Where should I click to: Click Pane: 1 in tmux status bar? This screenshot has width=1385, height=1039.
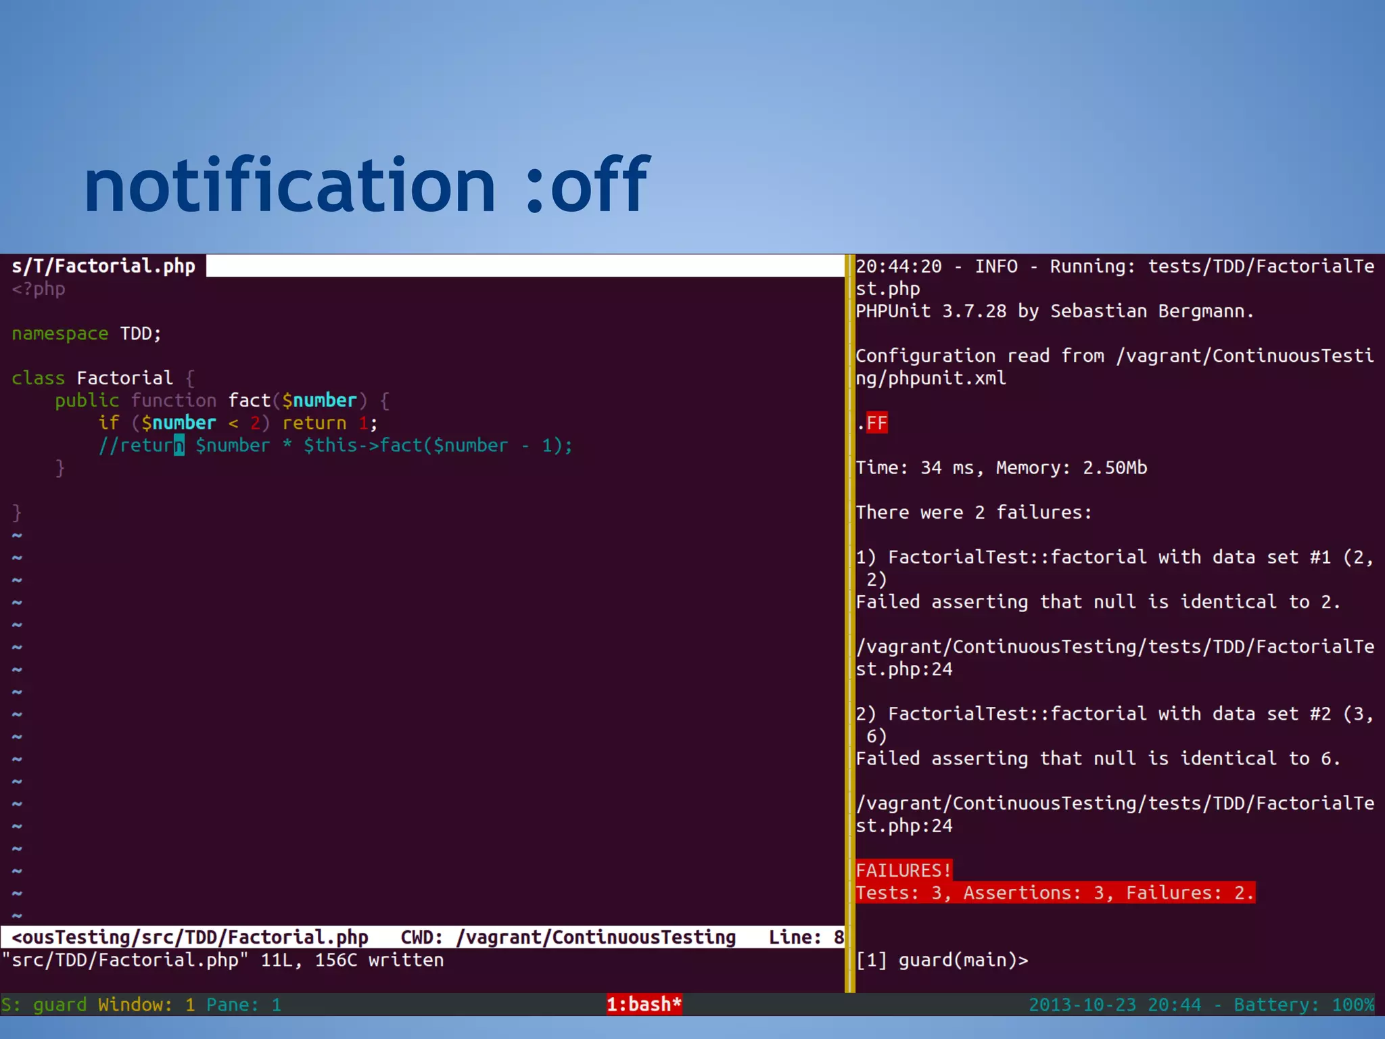coord(244,1004)
